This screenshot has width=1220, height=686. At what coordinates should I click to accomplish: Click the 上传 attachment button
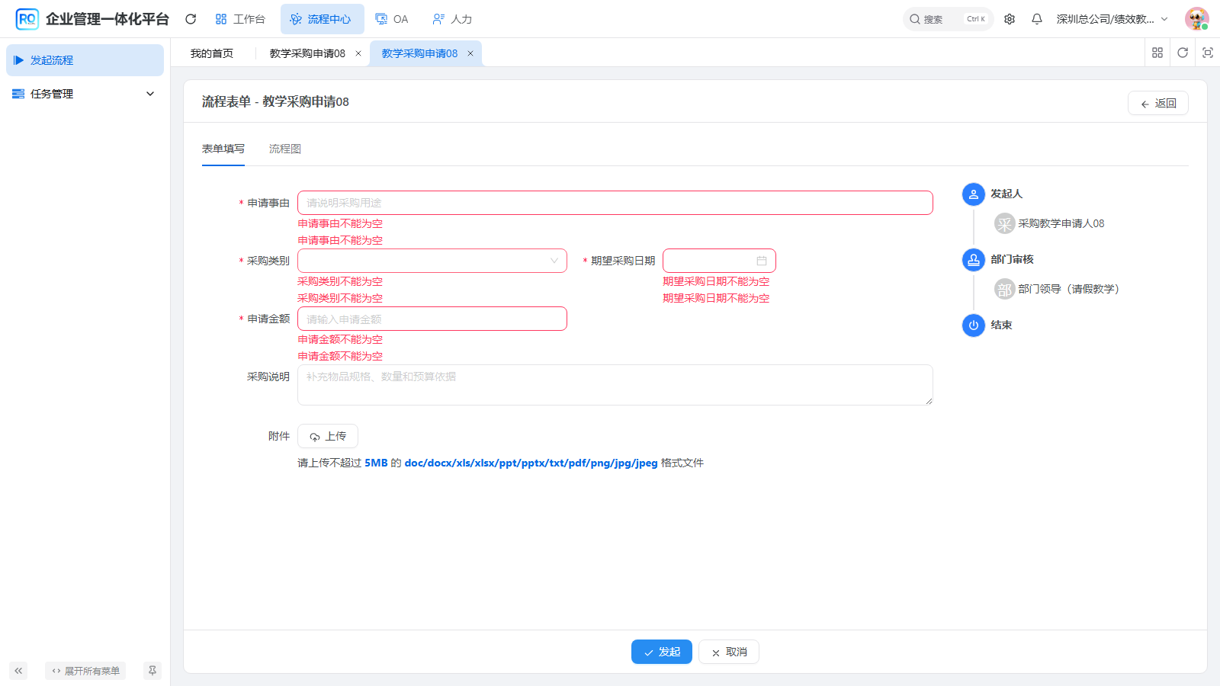tap(328, 436)
